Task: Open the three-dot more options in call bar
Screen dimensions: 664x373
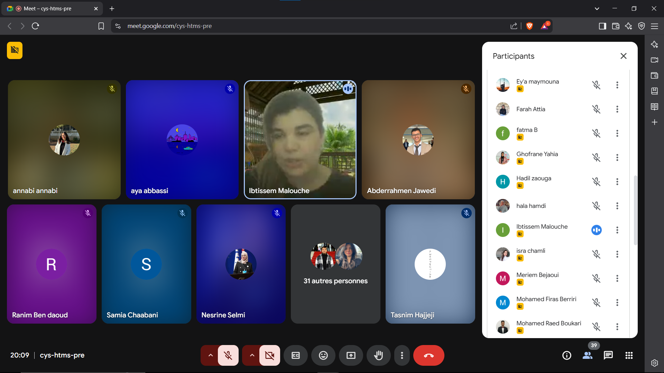Action: tap(402, 355)
